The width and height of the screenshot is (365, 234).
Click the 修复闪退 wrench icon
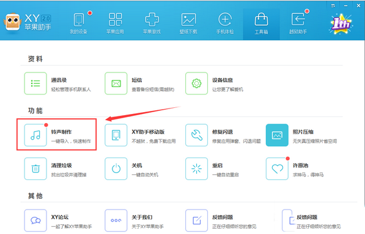196,135
